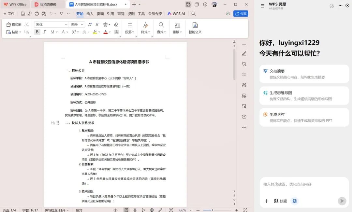Click the search magnifier beside WPS AI
Image resolution: width=352 pixels, height=212 pixels.
pyautogui.click(x=193, y=14)
